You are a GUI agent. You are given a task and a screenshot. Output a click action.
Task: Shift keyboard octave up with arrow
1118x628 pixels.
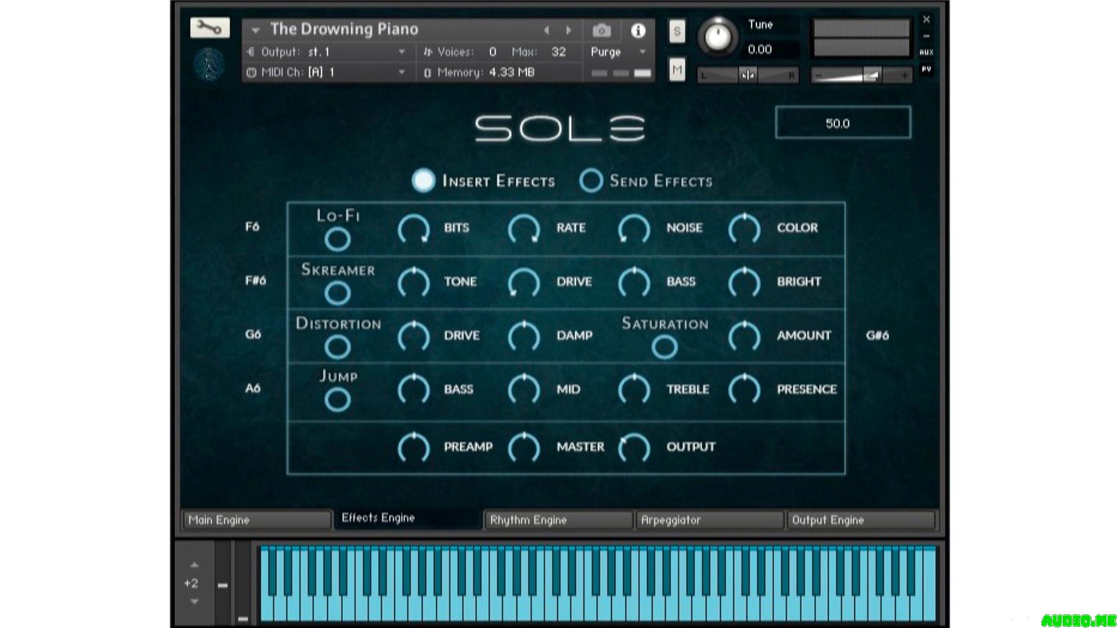[x=194, y=565]
